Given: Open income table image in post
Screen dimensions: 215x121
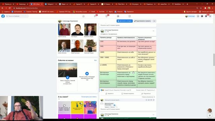Looking at the screenshot, I should coord(128,62).
